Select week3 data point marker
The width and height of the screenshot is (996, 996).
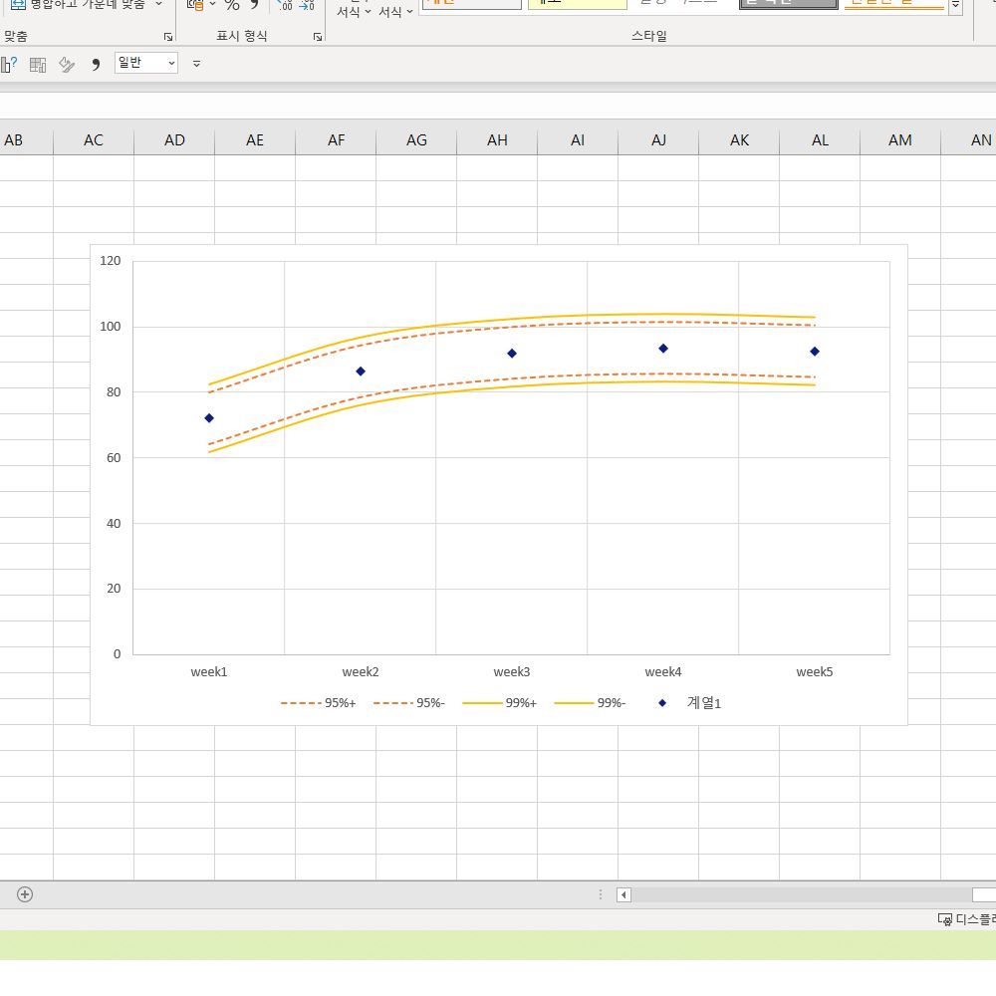tap(512, 354)
